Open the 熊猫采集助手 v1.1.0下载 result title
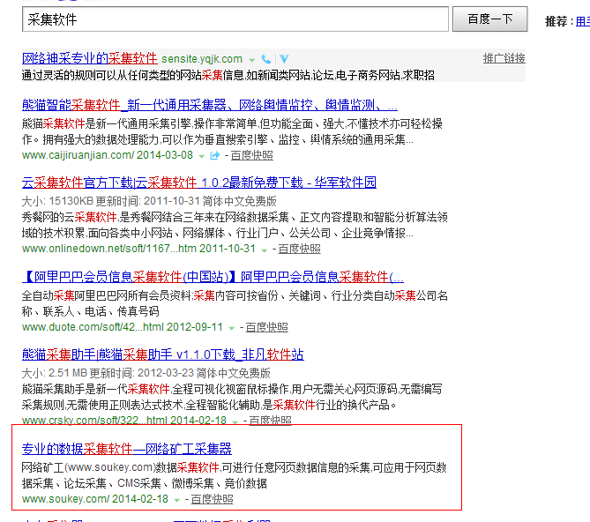 163,354
